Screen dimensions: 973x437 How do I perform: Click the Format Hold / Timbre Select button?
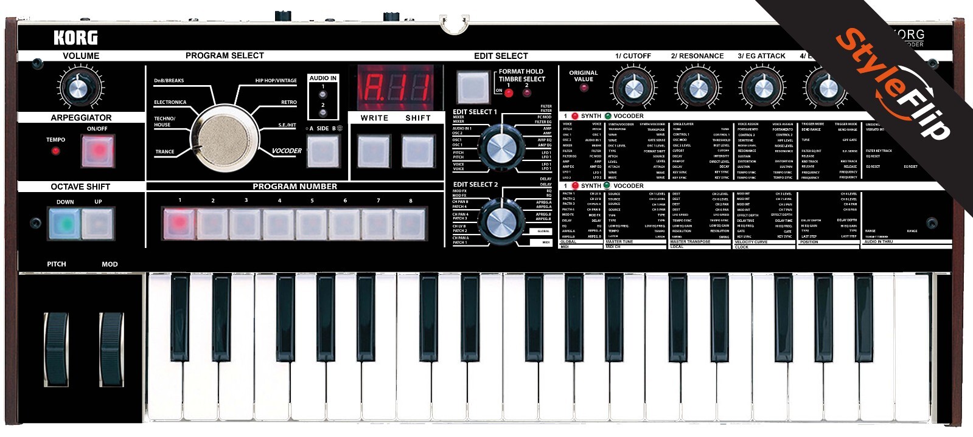(x=473, y=87)
